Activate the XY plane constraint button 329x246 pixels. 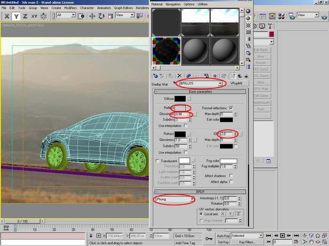(34, 16)
